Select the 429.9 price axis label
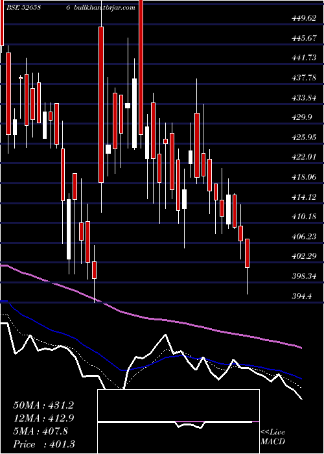Screen dimensions: 324x454 click(303, 117)
